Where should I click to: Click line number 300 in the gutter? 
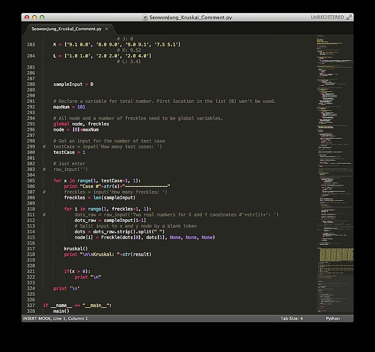31,153
